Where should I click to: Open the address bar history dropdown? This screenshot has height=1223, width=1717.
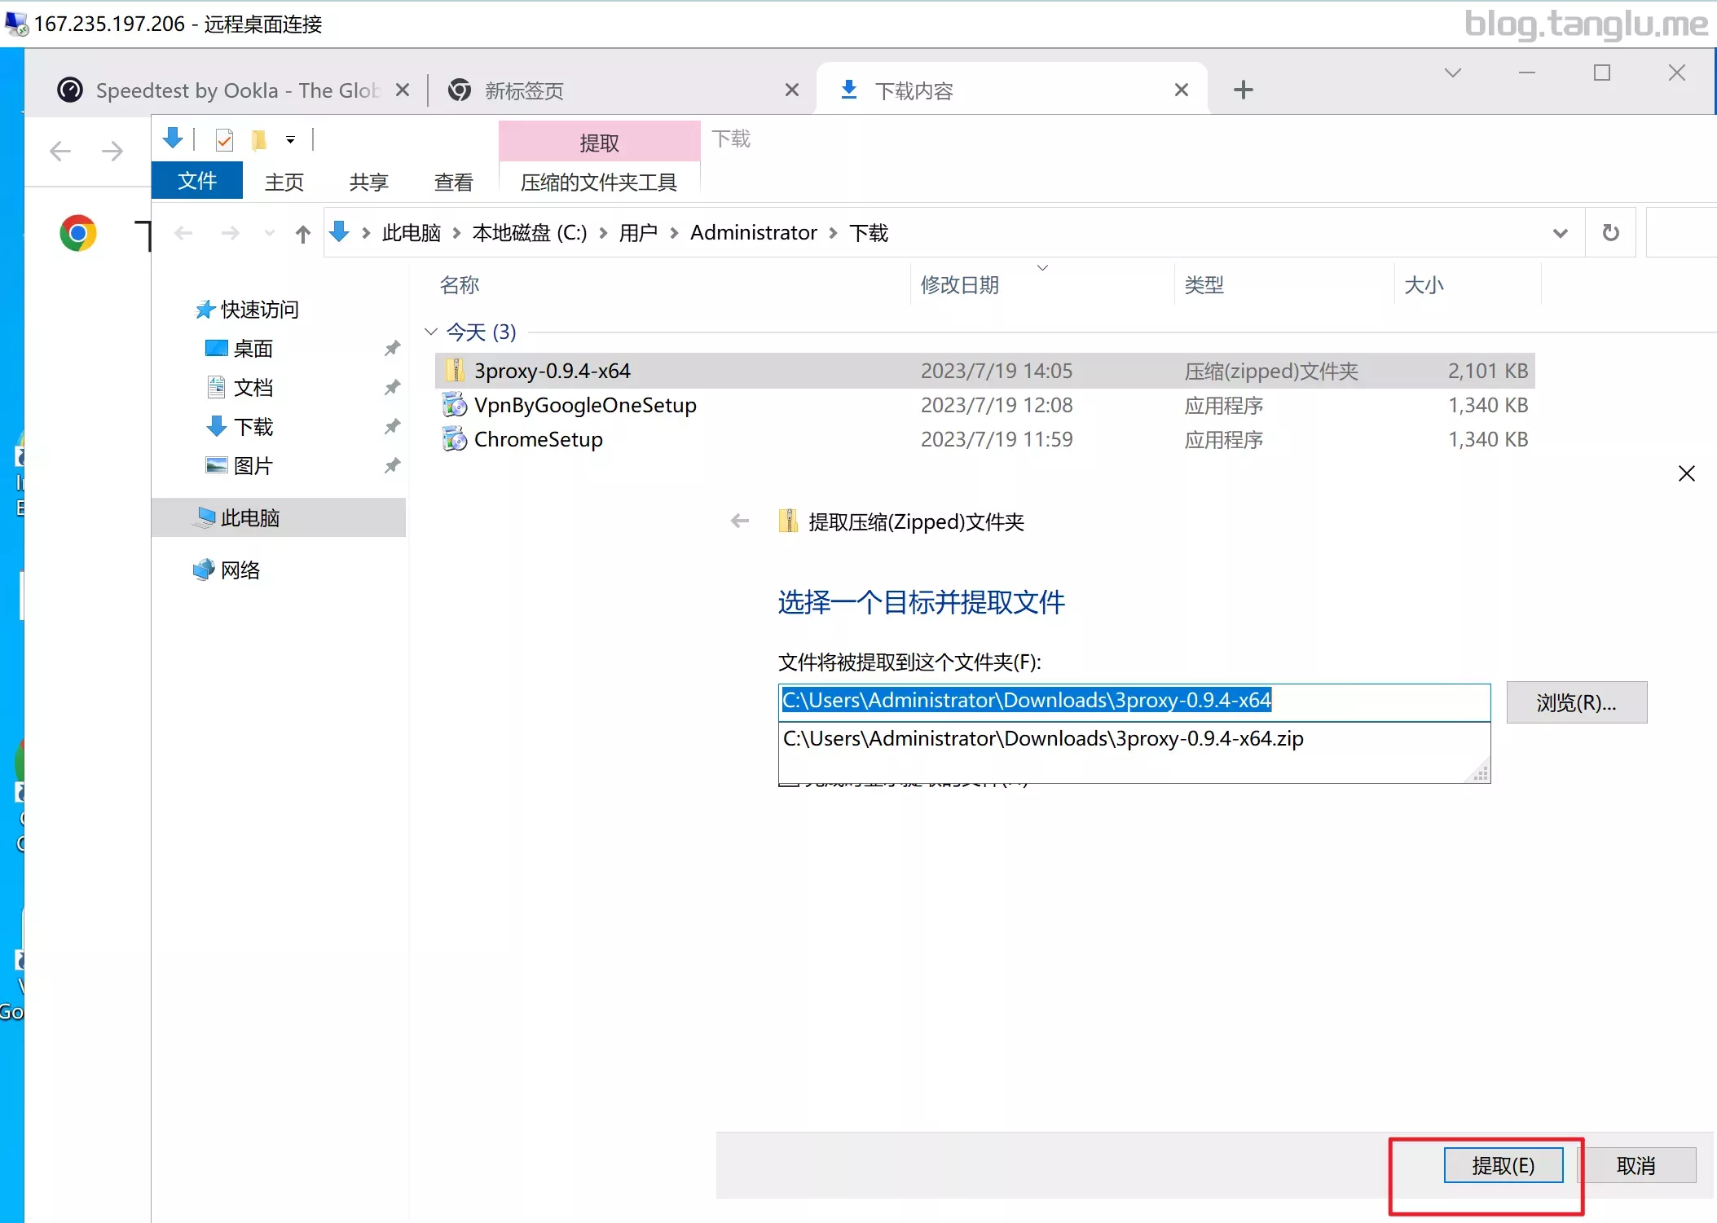pos(1560,233)
